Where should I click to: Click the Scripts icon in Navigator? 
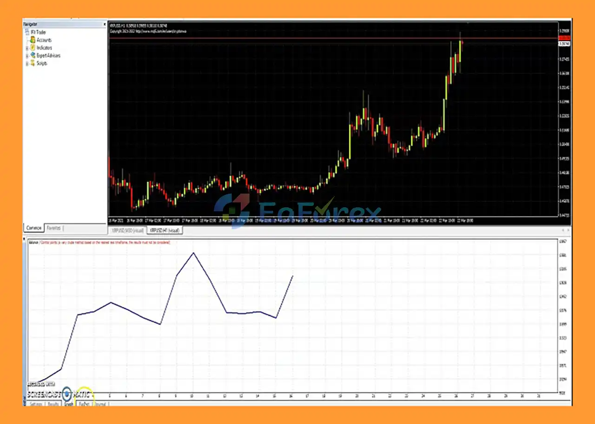pyautogui.click(x=33, y=64)
